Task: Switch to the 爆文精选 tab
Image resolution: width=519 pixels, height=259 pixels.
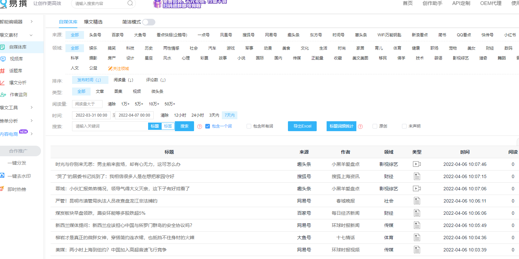Action: (93, 22)
